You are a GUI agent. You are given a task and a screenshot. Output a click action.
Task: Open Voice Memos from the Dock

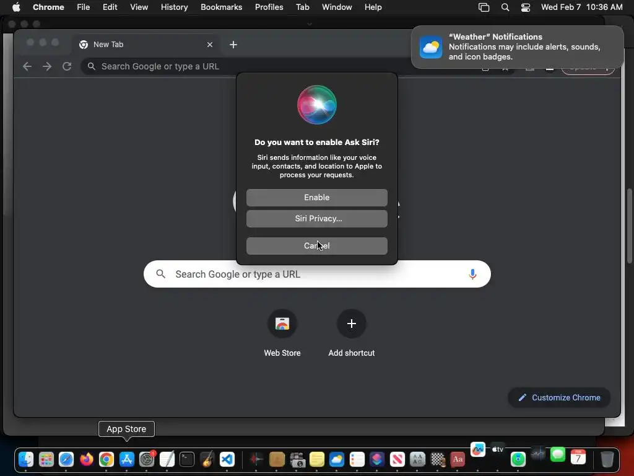click(256, 459)
